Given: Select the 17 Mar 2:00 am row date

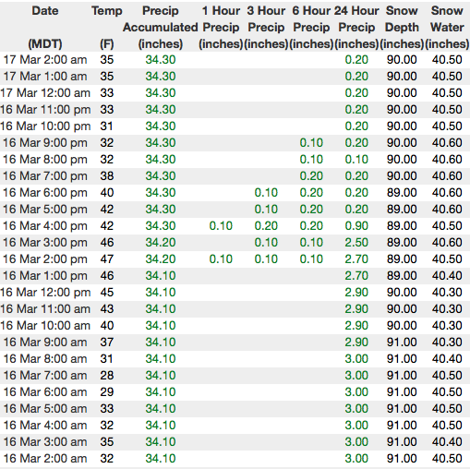Looking at the screenshot, I should [45, 60].
